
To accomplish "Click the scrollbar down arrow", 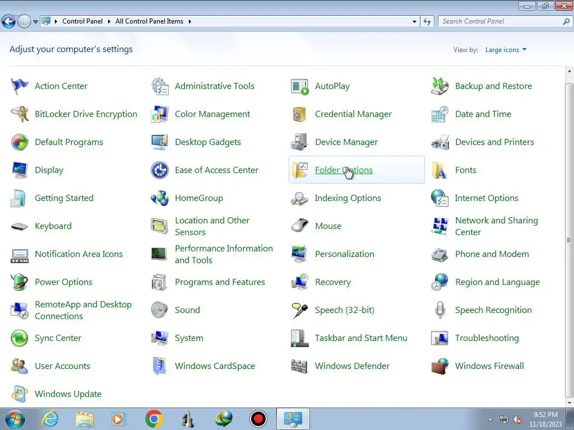I will click(569, 403).
